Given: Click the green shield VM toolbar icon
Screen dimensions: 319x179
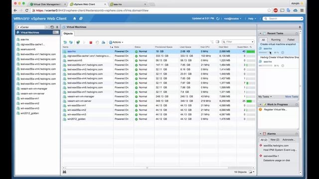Looking at the screenshot, I should coord(78,42).
